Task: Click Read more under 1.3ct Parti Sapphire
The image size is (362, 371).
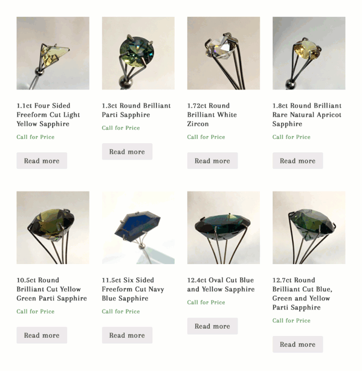Action: [x=127, y=152]
